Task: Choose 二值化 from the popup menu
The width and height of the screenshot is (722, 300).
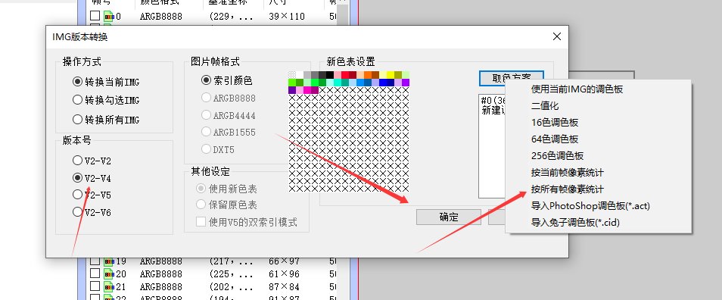Action: pyautogui.click(x=598, y=105)
